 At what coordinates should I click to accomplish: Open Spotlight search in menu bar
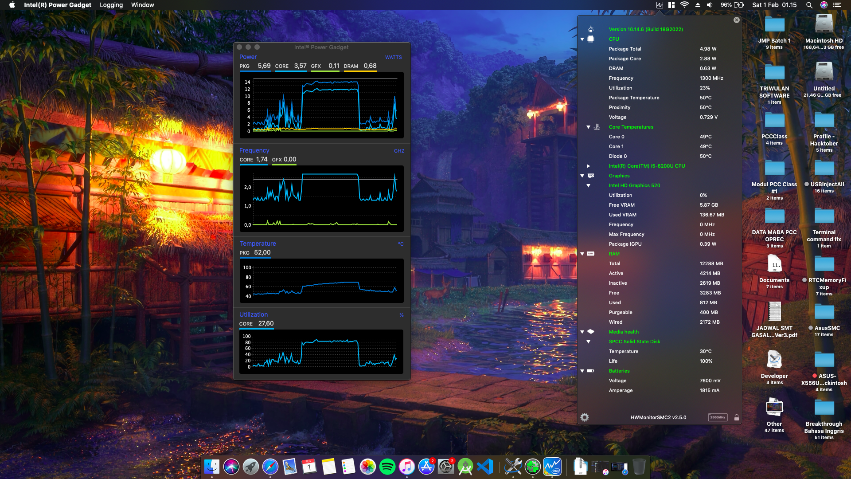(x=809, y=5)
